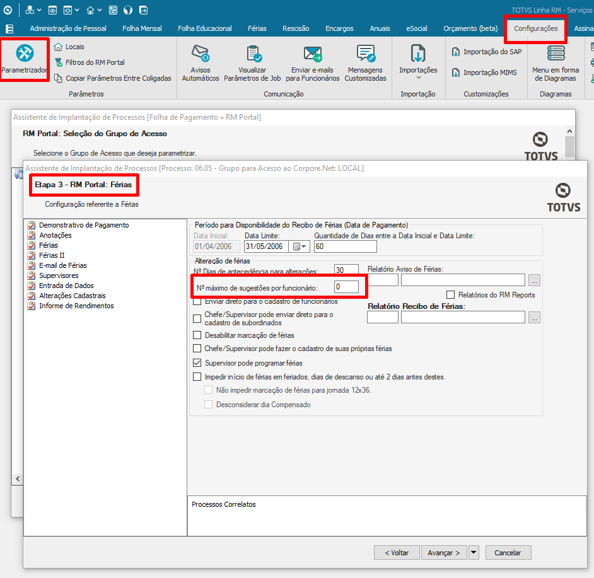Click the Férias II list icon

point(32,255)
